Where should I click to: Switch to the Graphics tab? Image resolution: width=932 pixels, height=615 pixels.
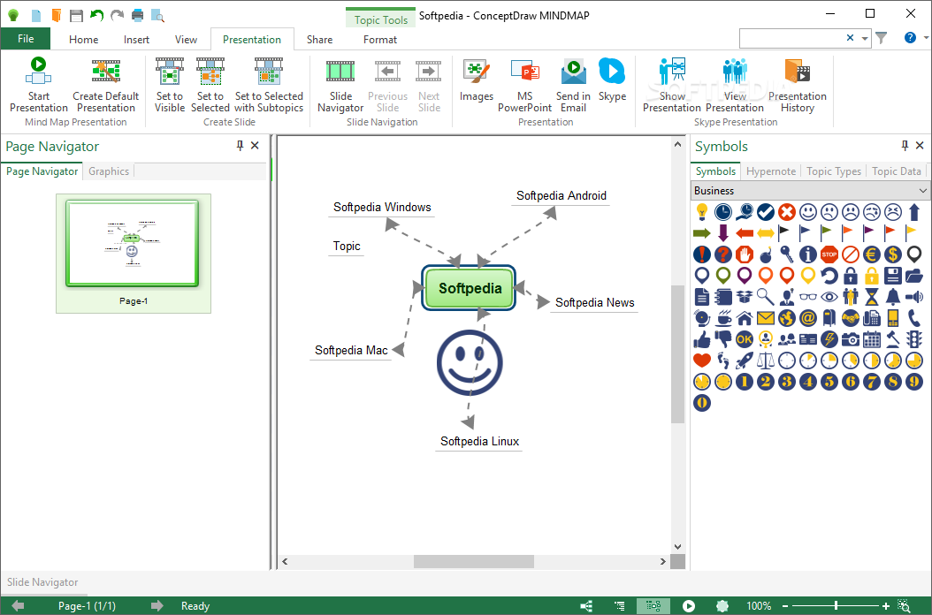coord(109,171)
